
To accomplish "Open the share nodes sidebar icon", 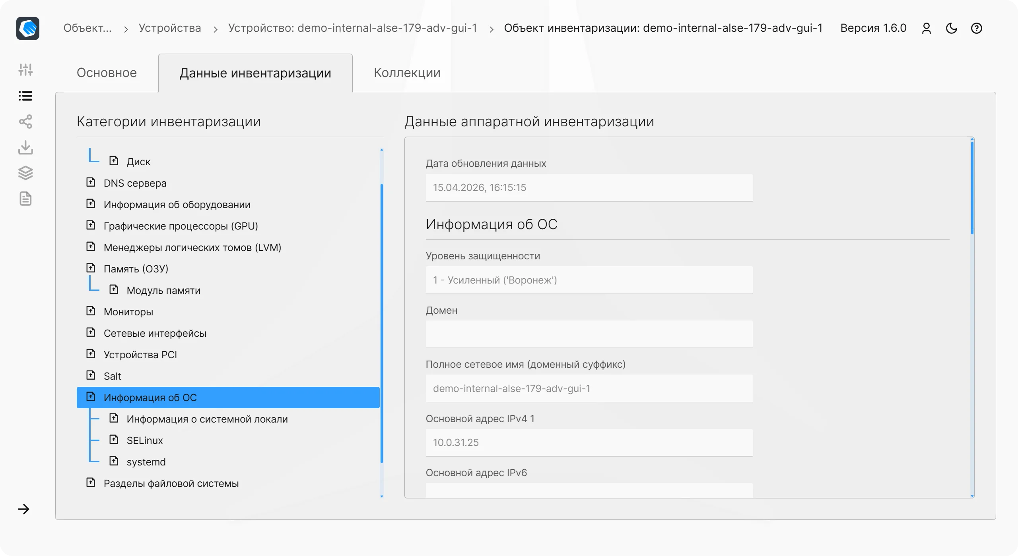I will tap(25, 122).
